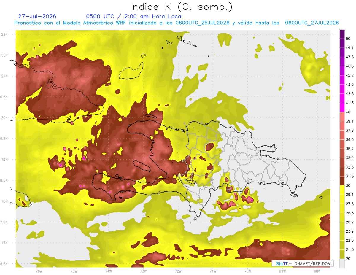Click the "46.5" colorbar value
This screenshot has width=356, height=275.
350,66
